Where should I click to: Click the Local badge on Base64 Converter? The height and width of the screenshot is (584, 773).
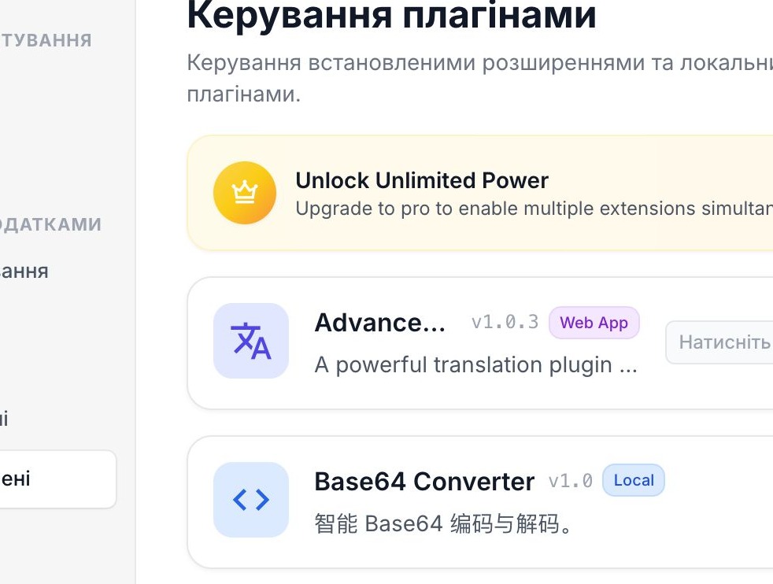(634, 480)
